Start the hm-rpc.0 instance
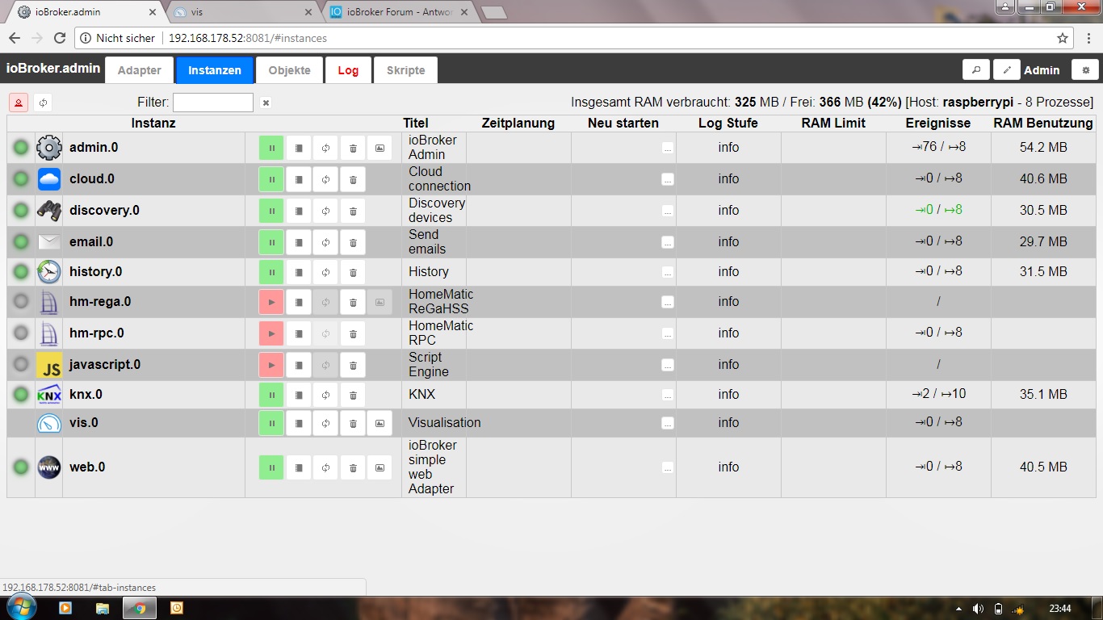This screenshot has height=620, width=1103. point(271,333)
